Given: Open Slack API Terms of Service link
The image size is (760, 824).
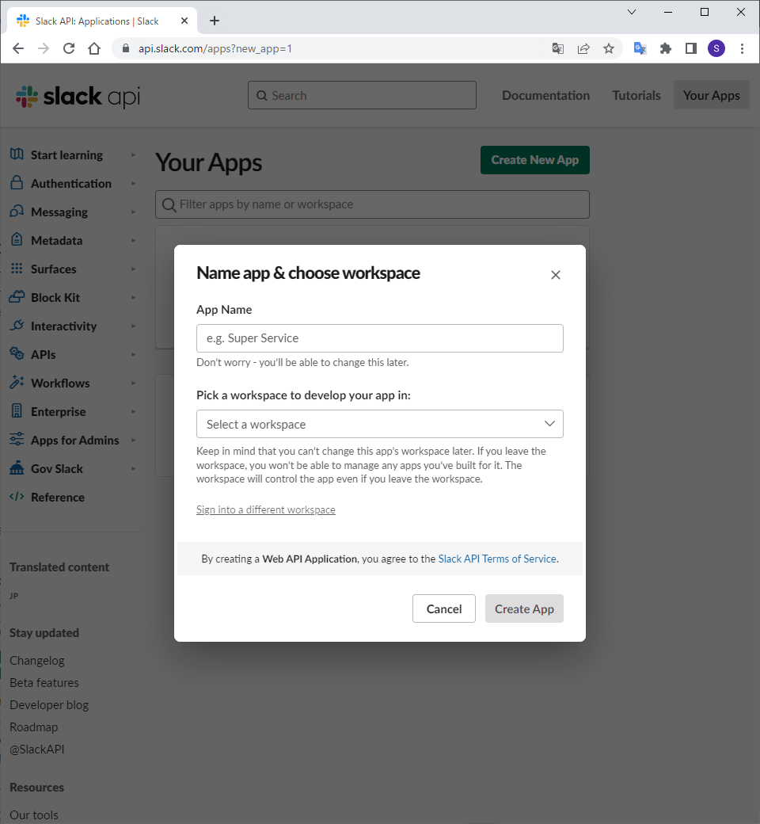Looking at the screenshot, I should [497, 559].
